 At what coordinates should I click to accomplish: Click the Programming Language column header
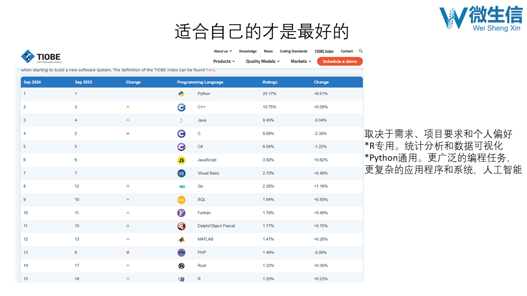200,82
